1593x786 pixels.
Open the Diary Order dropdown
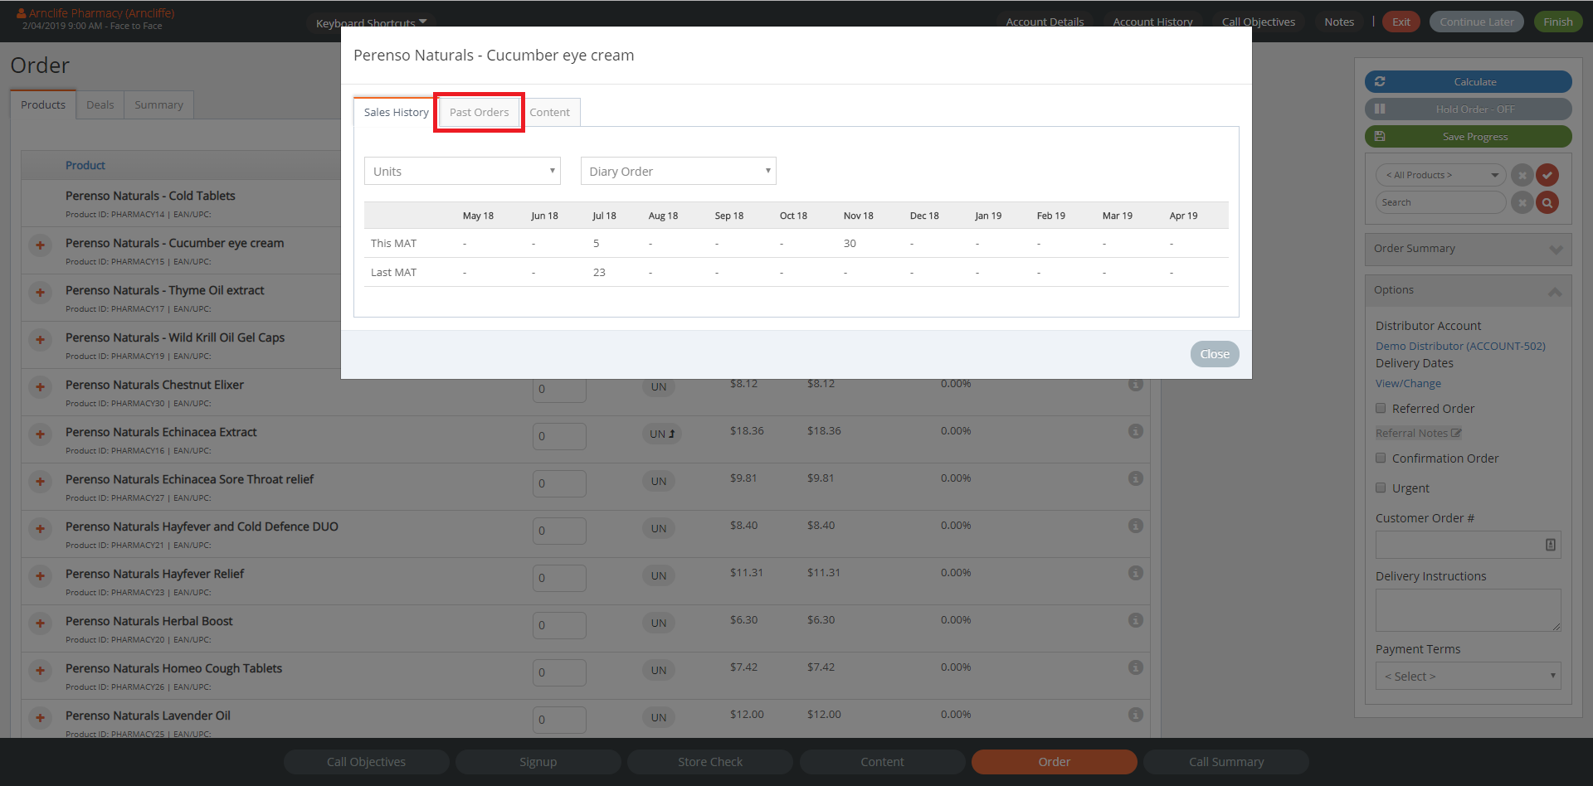pyautogui.click(x=678, y=171)
